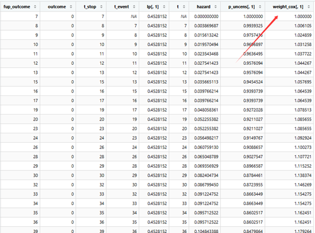Click the hazard value 0.000000000
This screenshot has width=315, height=233.
(206, 16)
